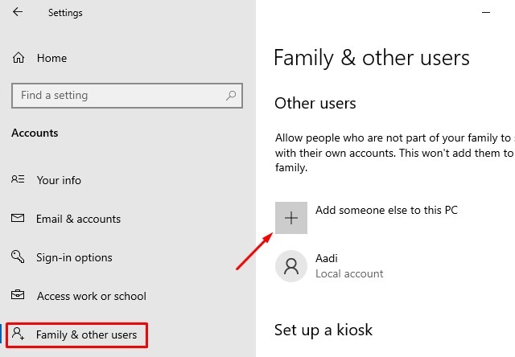Screen dimensions: 515x357
Task: Open the Sign-in options text entry
Action: 74,257
